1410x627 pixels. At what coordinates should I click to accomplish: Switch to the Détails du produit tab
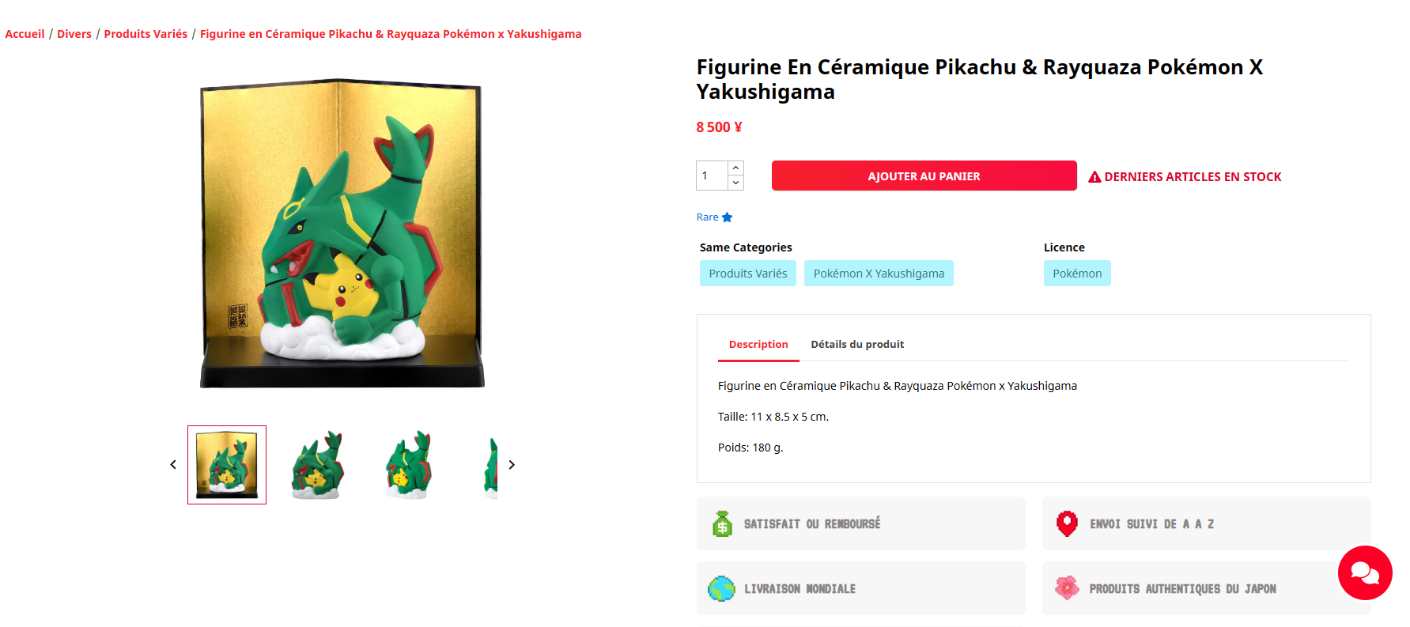coord(857,345)
